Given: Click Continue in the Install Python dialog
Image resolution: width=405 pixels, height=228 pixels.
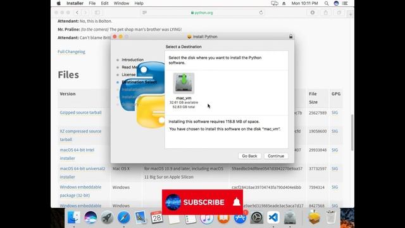Looking at the screenshot, I should click(x=276, y=156).
